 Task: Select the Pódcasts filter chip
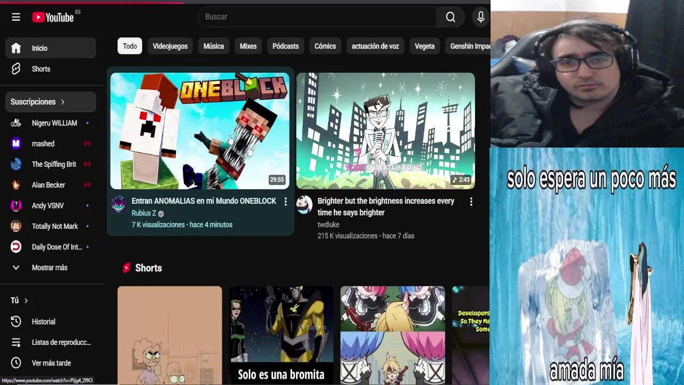pos(285,46)
